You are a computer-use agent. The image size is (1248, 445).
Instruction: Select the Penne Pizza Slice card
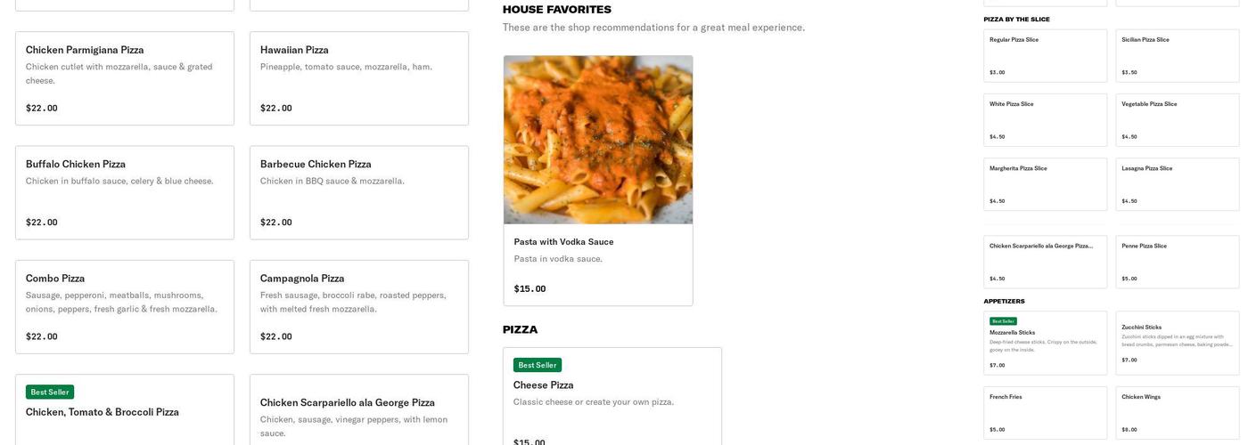[x=1177, y=262]
